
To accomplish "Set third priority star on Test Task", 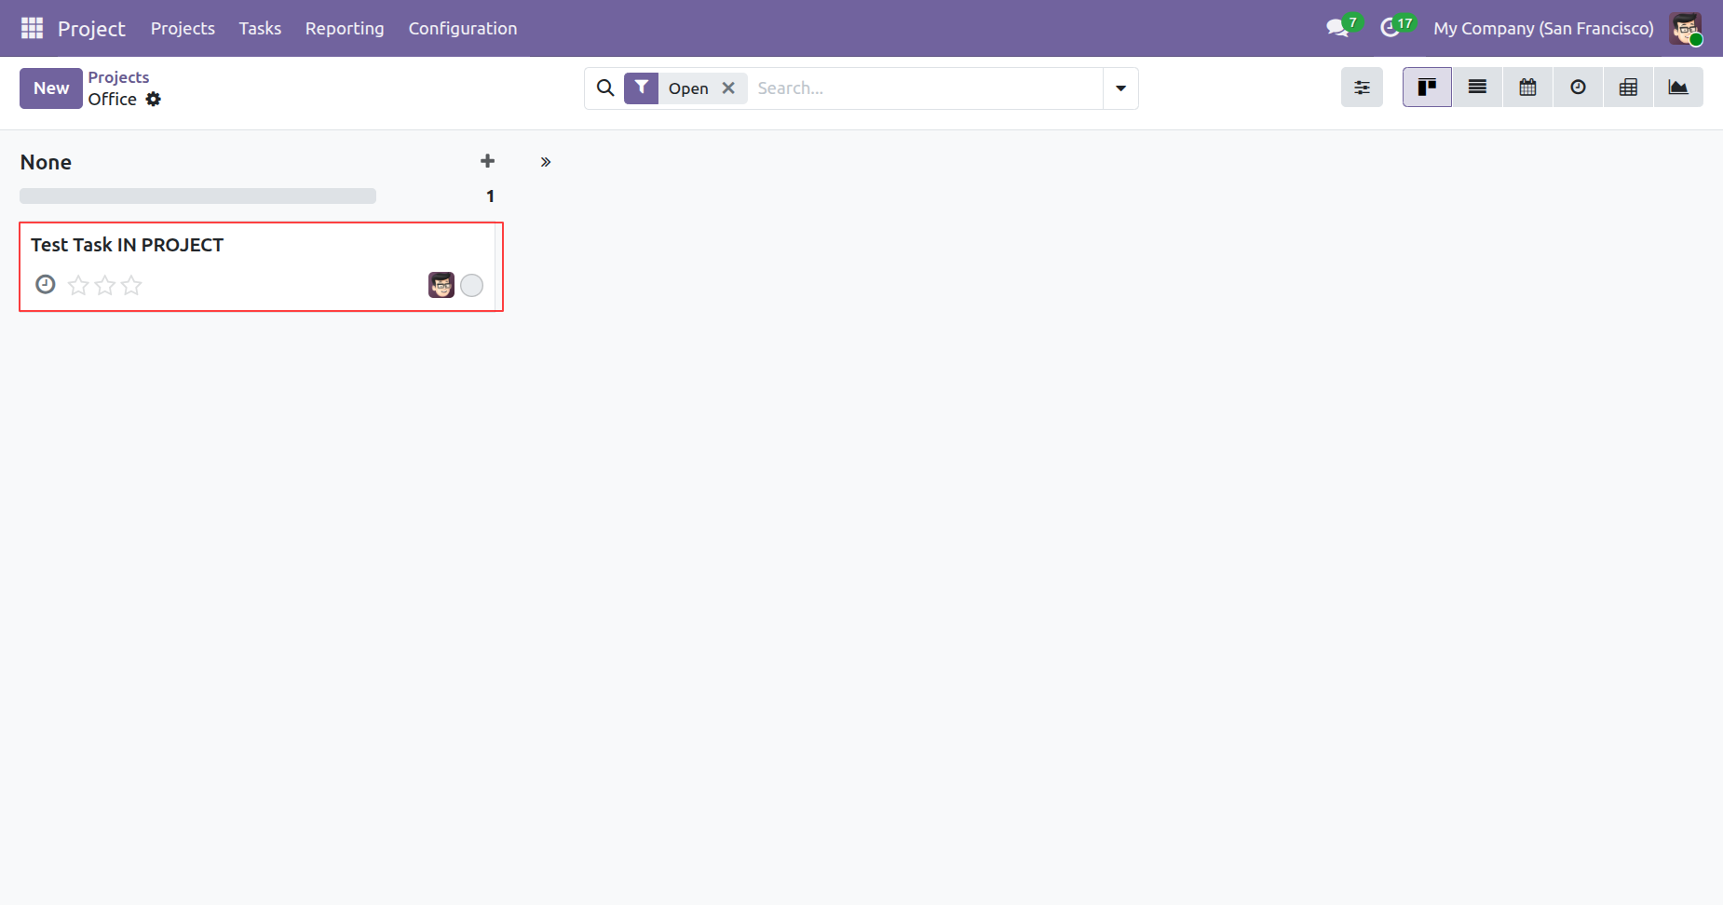I will click(x=131, y=285).
